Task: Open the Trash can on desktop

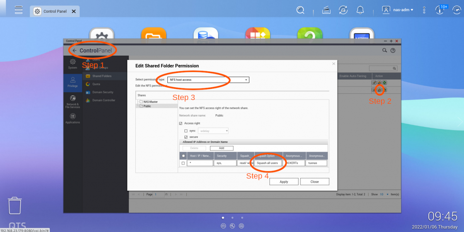Action: pyautogui.click(x=15, y=206)
